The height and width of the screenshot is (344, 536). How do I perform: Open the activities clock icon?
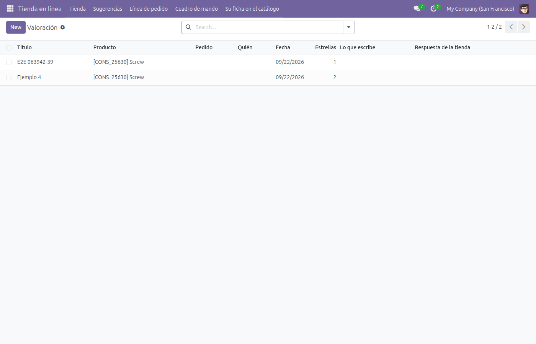pyautogui.click(x=433, y=8)
